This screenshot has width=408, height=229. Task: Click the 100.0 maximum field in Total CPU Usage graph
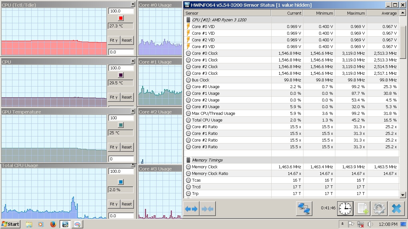click(x=121, y=171)
